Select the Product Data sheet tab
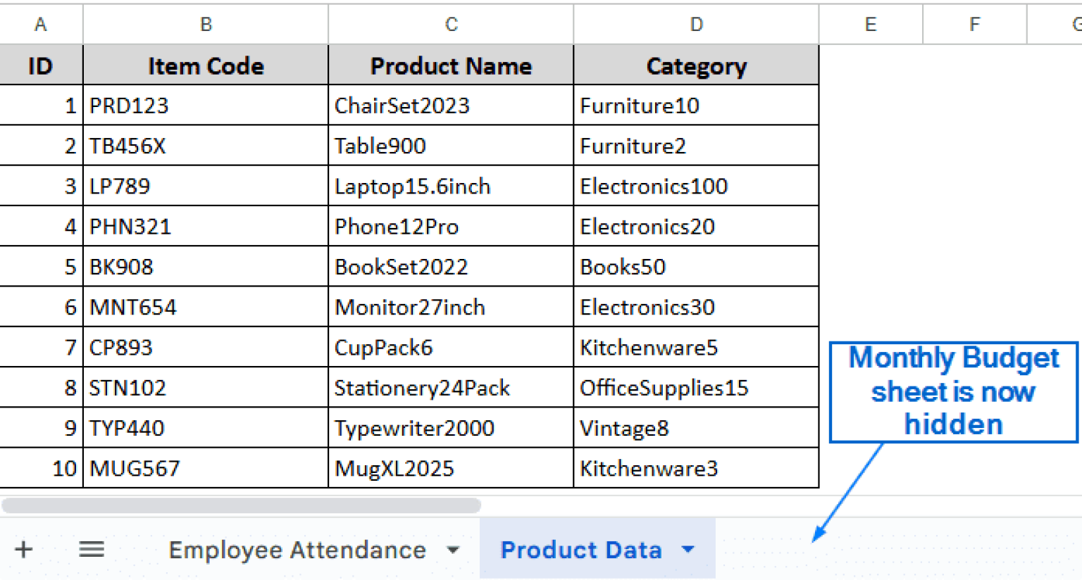This screenshot has width=1082, height=580. [x=580, y=550]
